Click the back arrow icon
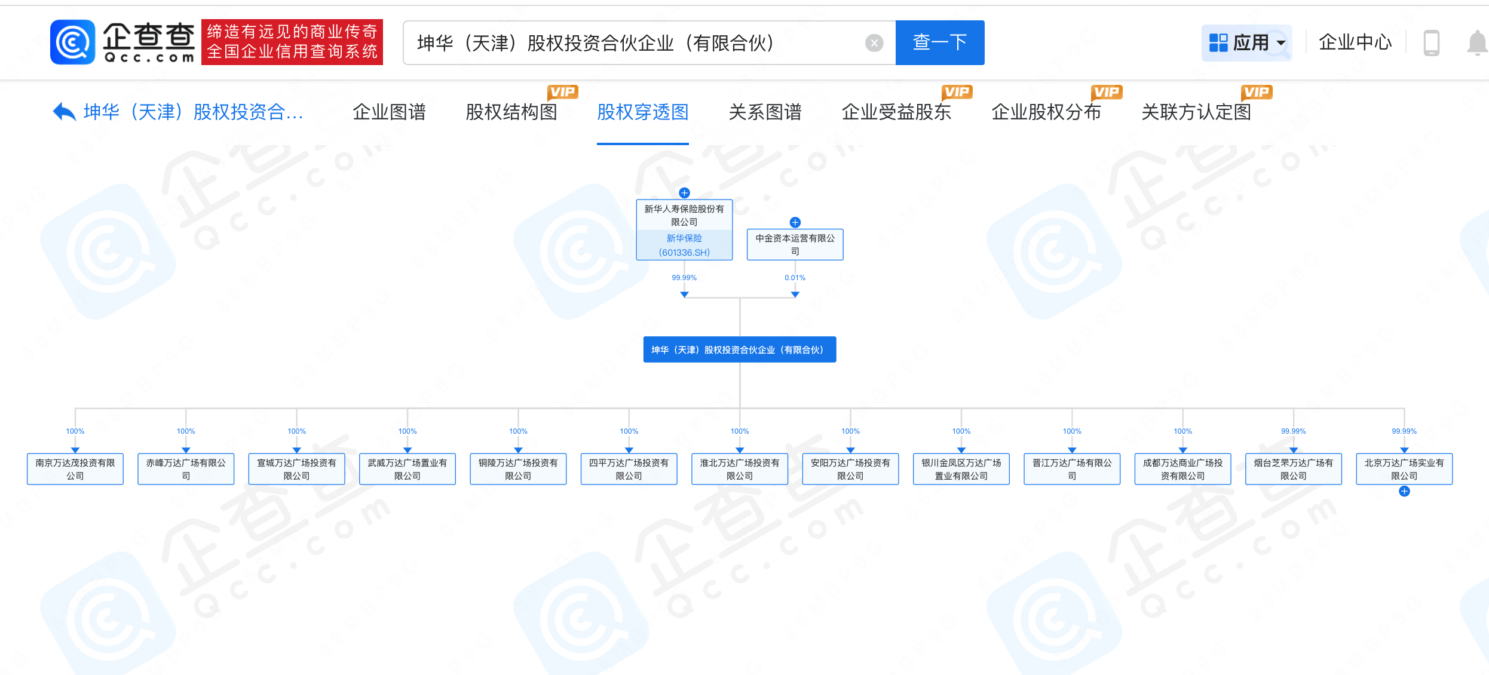The image size is (1489, 675). coord(64,112)
